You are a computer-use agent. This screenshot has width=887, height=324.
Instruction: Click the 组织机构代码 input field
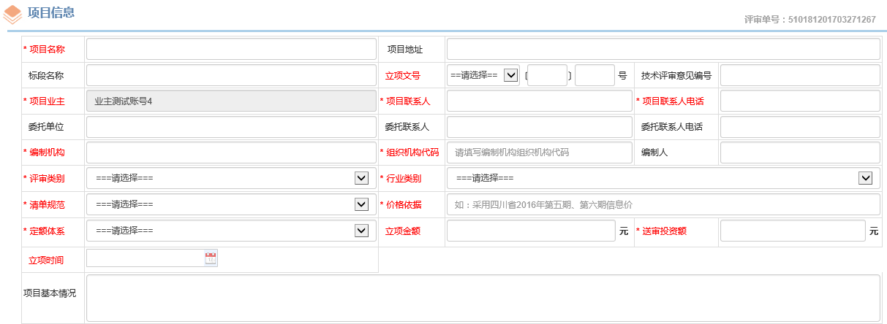coord(539,153)
